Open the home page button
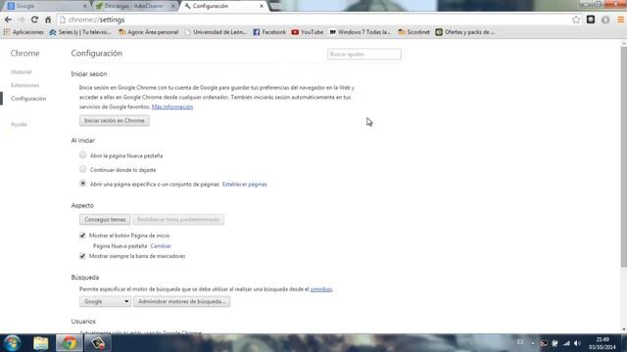Screen dimensions: 627x352 coord(48,20)
